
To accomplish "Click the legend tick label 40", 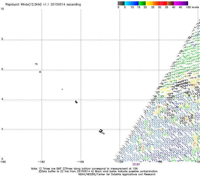I will [x=174, y=7].
